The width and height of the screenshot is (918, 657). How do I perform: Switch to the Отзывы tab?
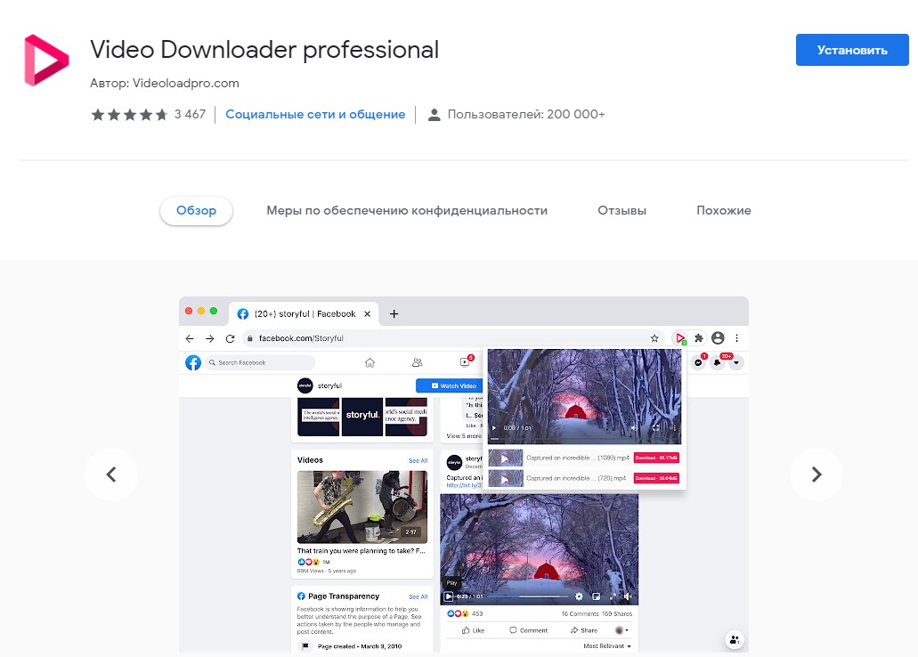(621, 210)
